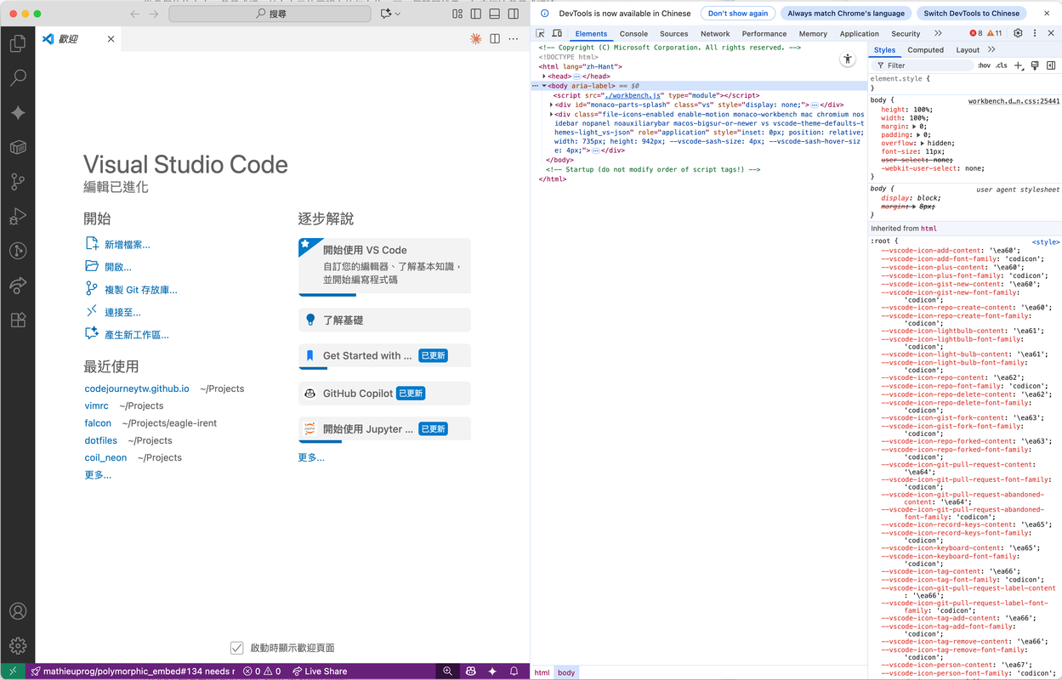Click the 新增檔案 (New File) link
The height and width of the screenshot is (680, 1062).
coord(128,245)
